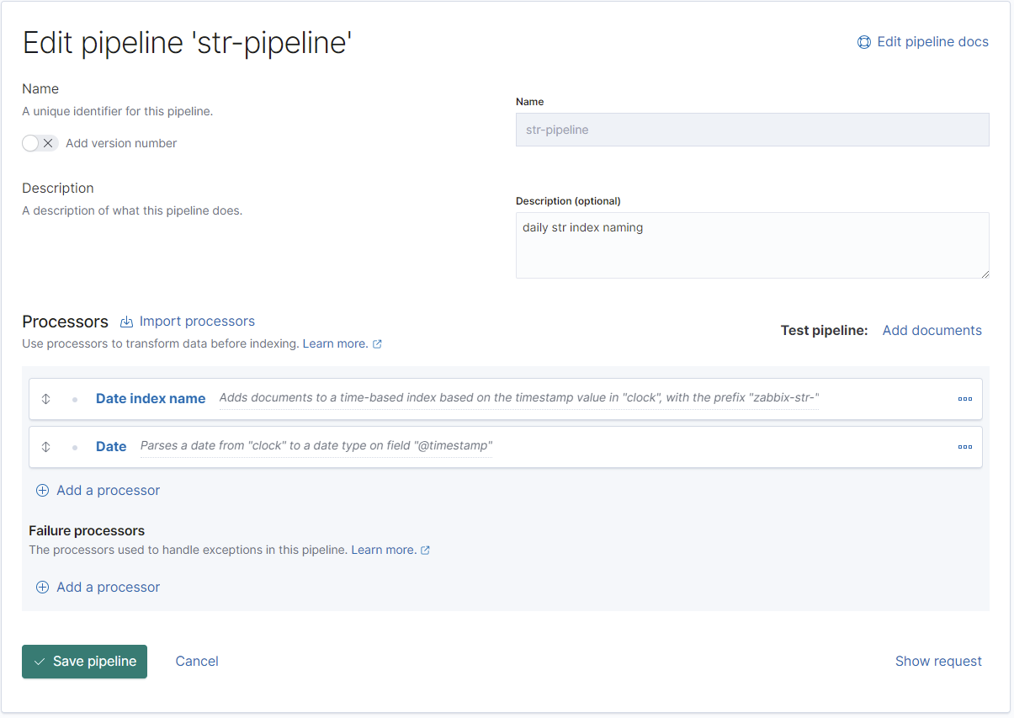Click inside the Description text area
Image resolution: width=1014 pixels, height=718 pixels.
(751, 245)
